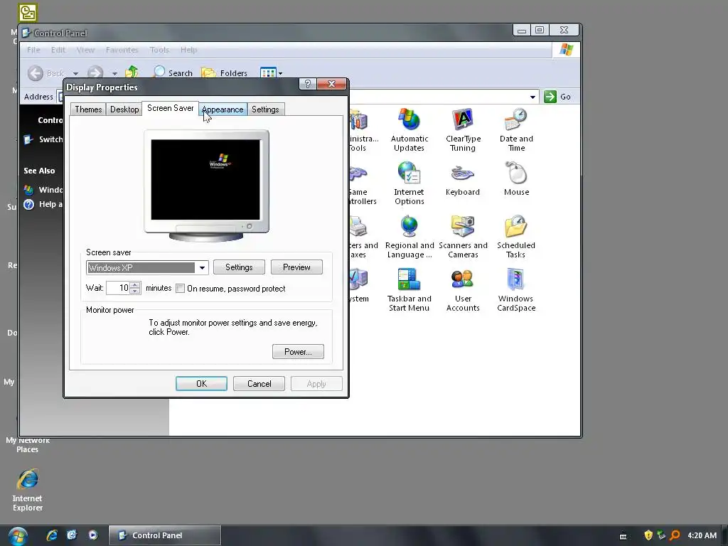728x546 pixels.
Task: Open Mouse settings icon
Action: (x=516, y=178)
